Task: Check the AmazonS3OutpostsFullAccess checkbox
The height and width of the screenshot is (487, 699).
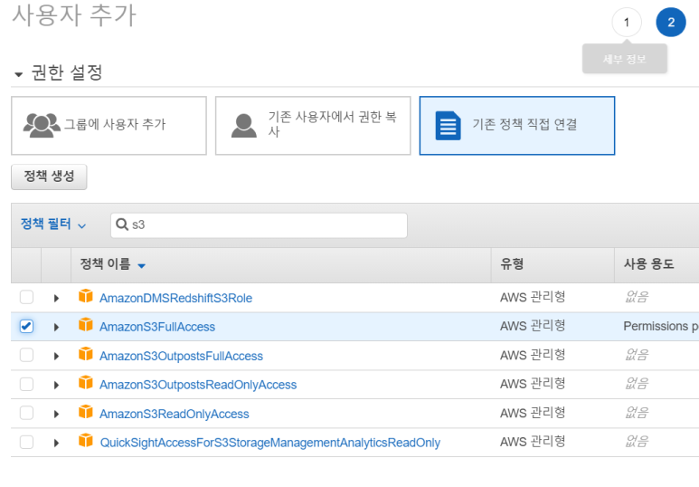Action: [27, 356]
